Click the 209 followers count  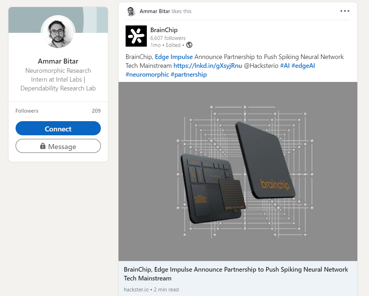[96, 111]
